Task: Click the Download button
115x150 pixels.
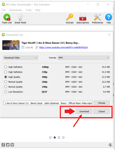Action: [x=84, y=111]
